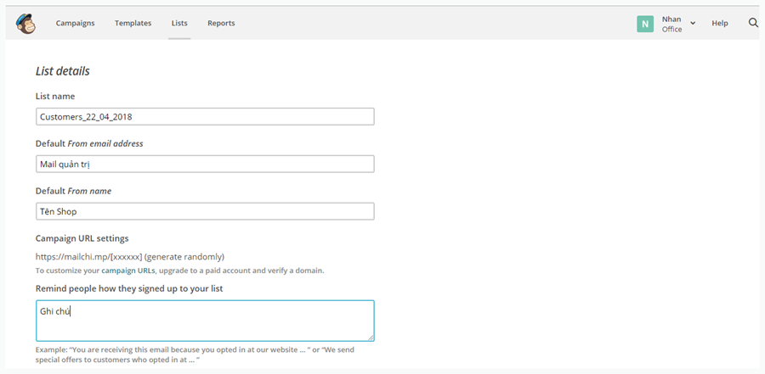Click the "List name" label
The height and width of the screenshot is (374, 765).
(x=55, y=97)
